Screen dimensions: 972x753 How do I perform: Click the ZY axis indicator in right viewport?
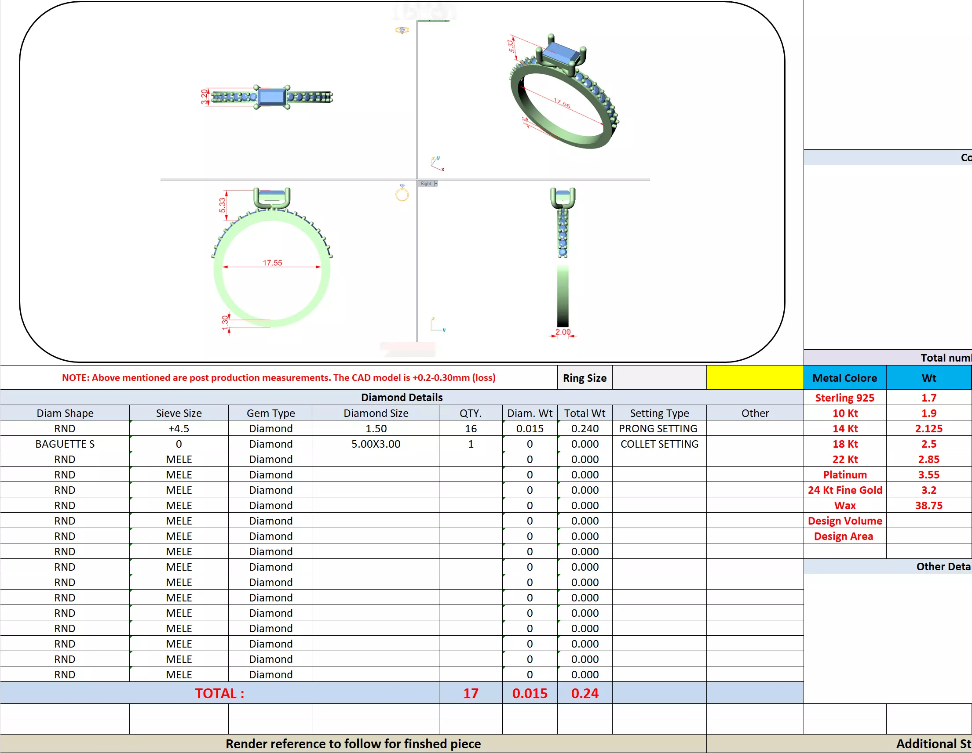click(x=437, y=325)
